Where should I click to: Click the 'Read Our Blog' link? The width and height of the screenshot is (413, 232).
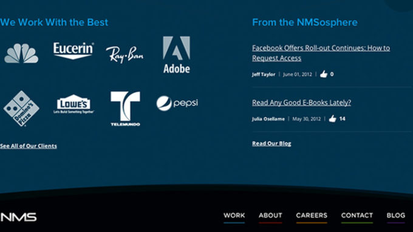[x=271, y=143]
